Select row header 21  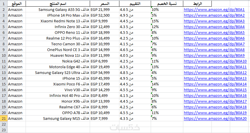[x=4, y=118]
